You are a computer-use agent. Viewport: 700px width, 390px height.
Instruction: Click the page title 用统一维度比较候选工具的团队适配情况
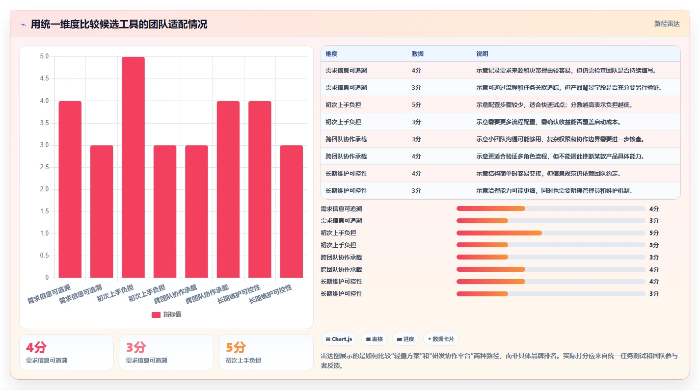tap(119, 24)
